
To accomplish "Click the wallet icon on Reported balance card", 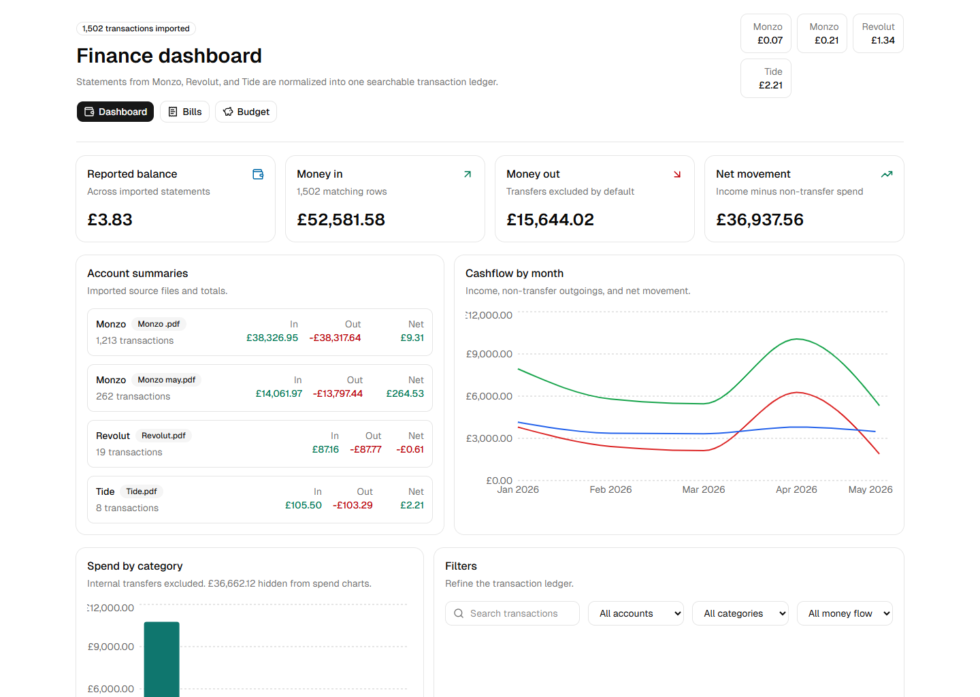I will tap(258, 174).
